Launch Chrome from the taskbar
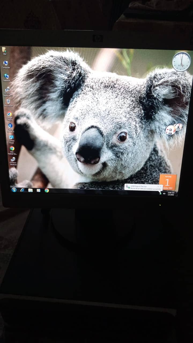This screenshot has width=193, height=343. tap(47, 191)
